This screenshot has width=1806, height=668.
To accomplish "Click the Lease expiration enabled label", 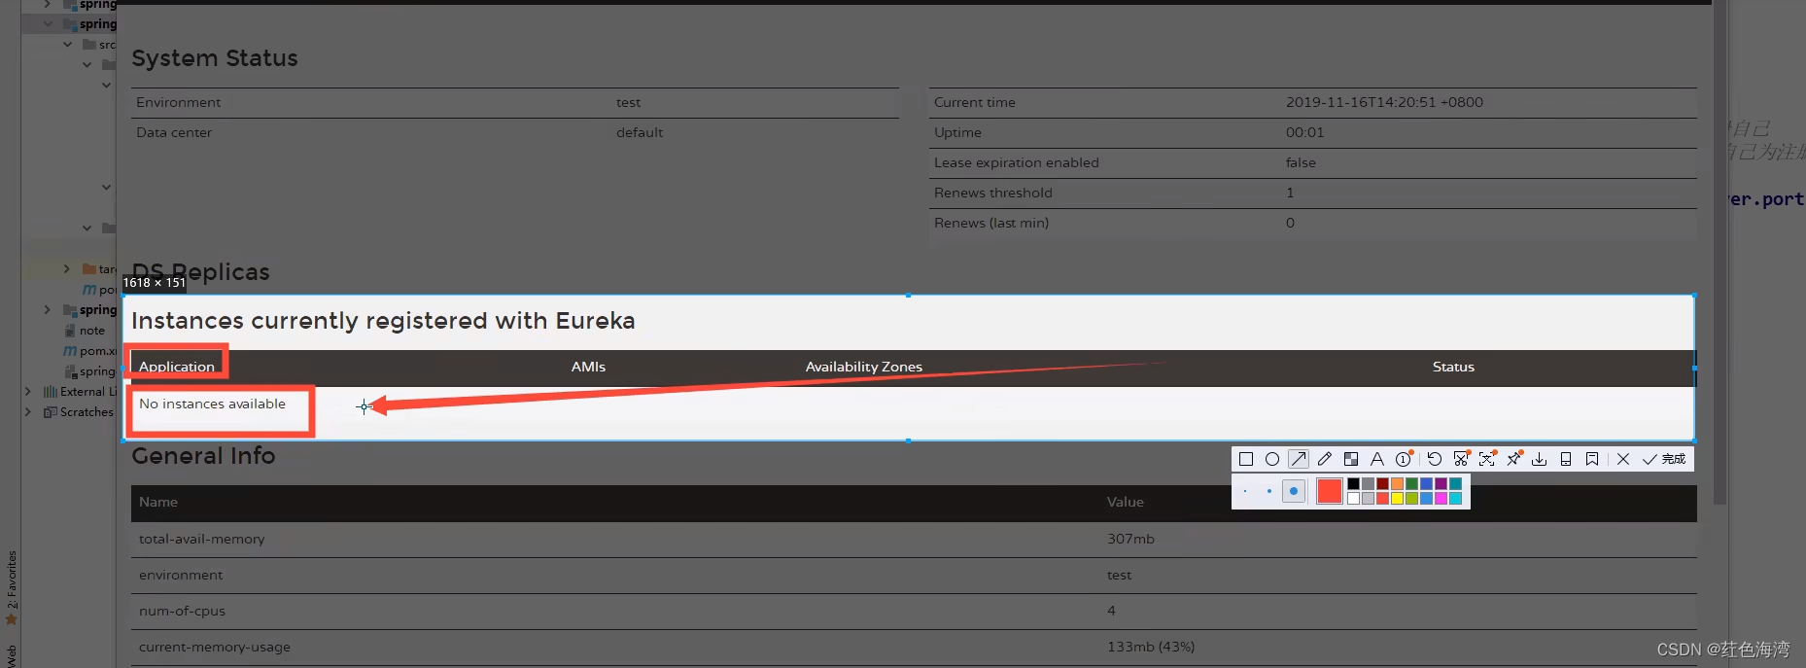I will pyautogui.click(x=1017, y=162).
